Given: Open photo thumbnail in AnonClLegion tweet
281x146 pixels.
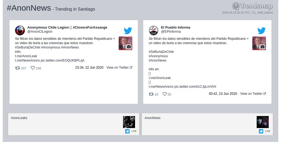Looking at the screenshot, I should [x=125, y=43].
